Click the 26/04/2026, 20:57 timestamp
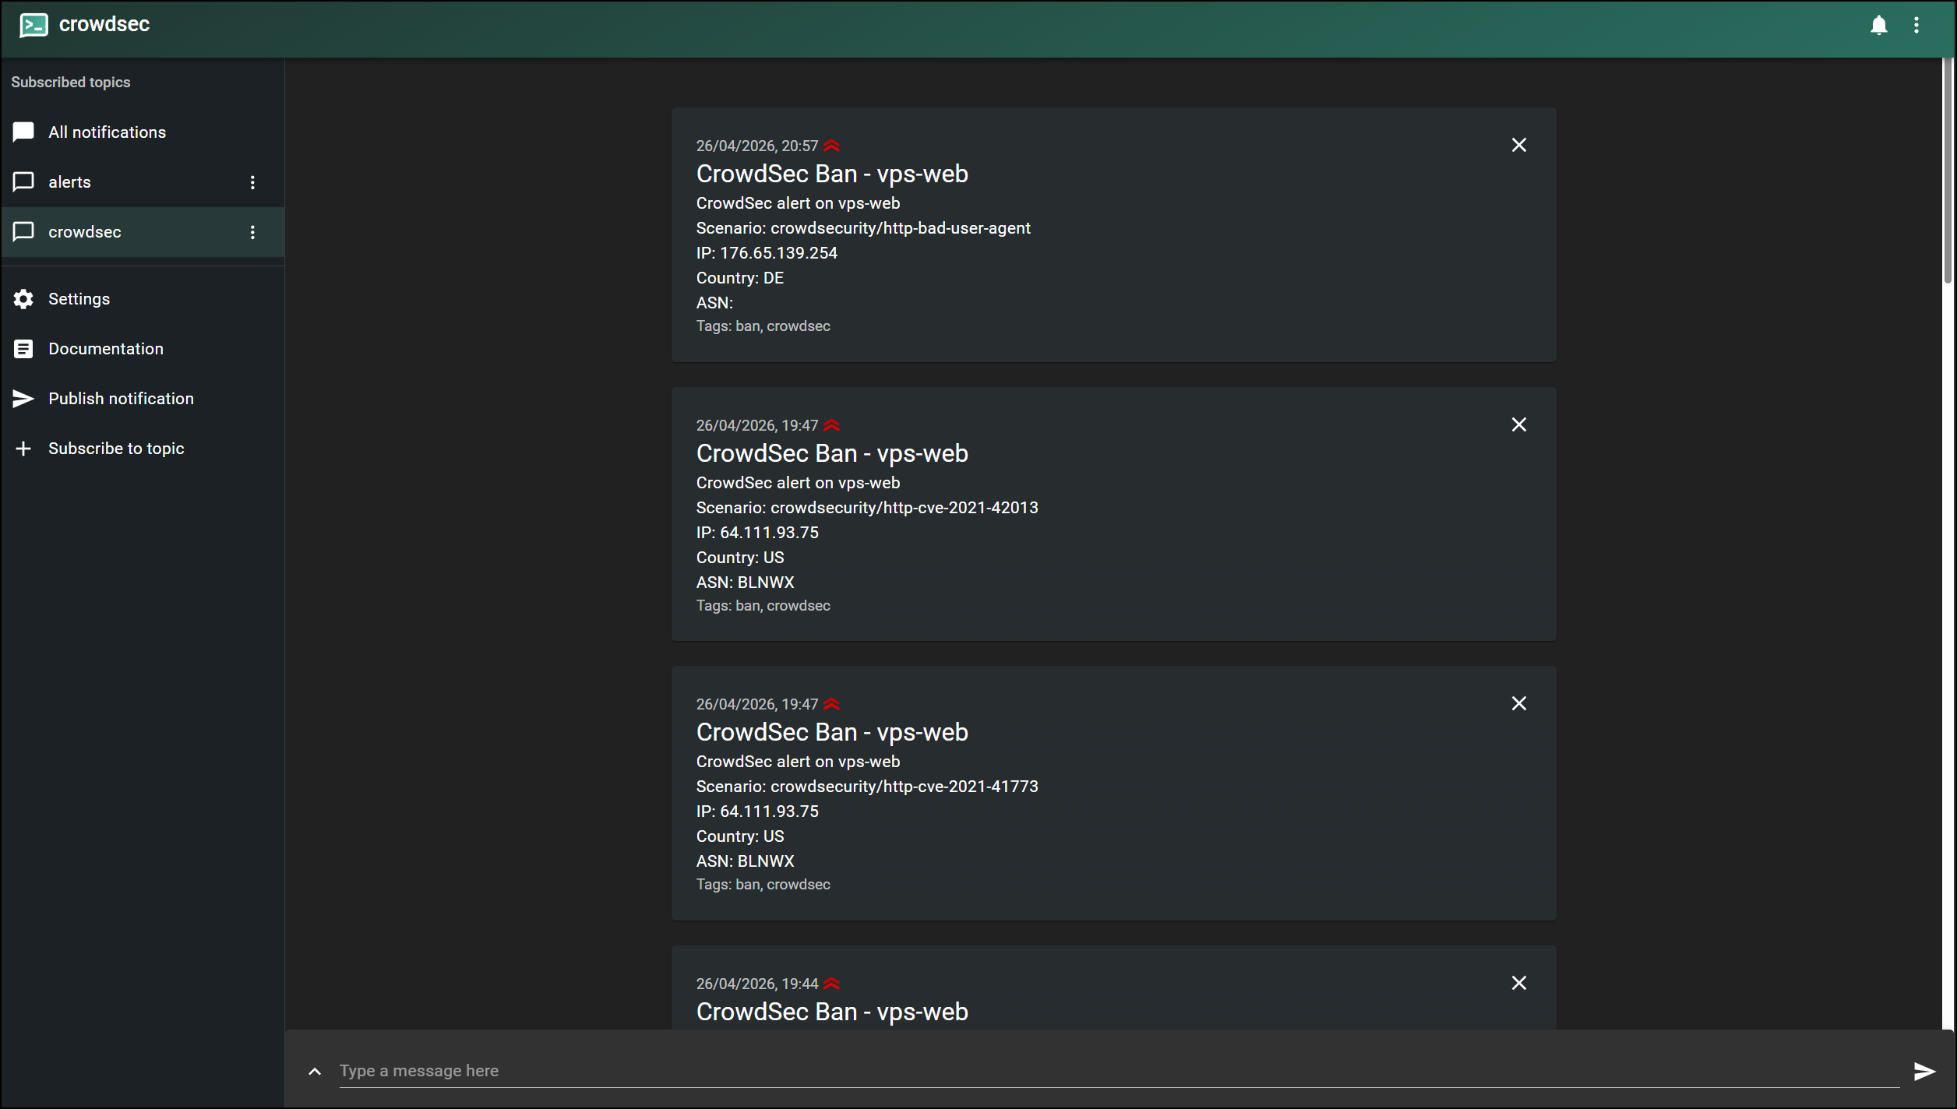This screenshot has height=1109, width=1957. [757, 146]
